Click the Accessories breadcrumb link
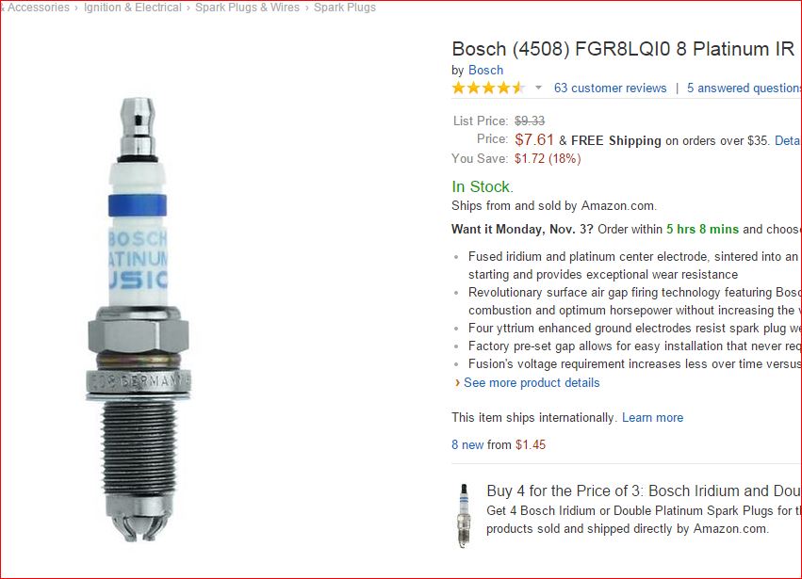Screen dimensions: 802x579 38,8
